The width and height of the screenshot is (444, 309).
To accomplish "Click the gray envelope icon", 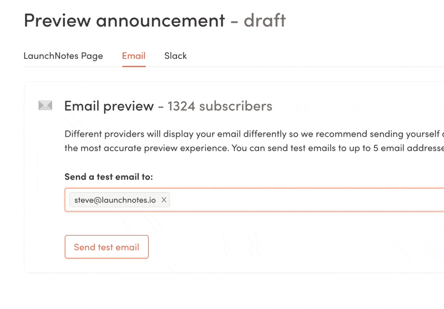I will click(x=46, y=105).
